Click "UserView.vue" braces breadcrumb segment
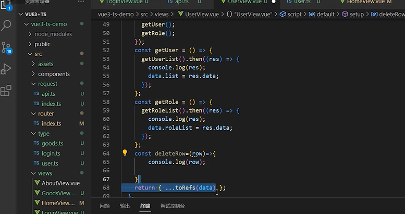Image resolution: width=405 pixels, height=214 pixels. tap(249, 14)
